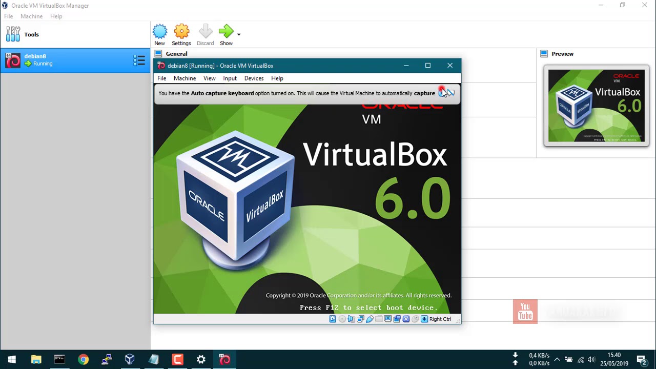Open the Wi-Fi network tray icon
The height and width of the screenshot is (369, 656).
coord(580,359)
